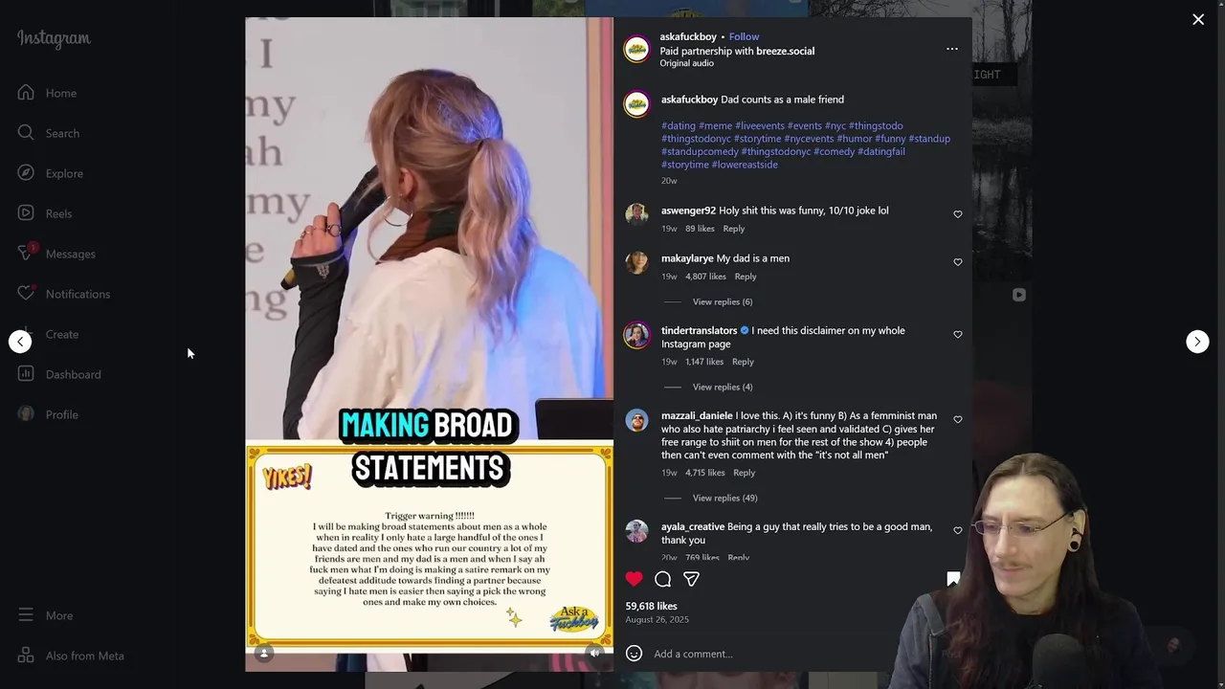This screenshot has width=1225, height=689.
Task: Share the post via paper plane icon
Action: coord(691,579)
